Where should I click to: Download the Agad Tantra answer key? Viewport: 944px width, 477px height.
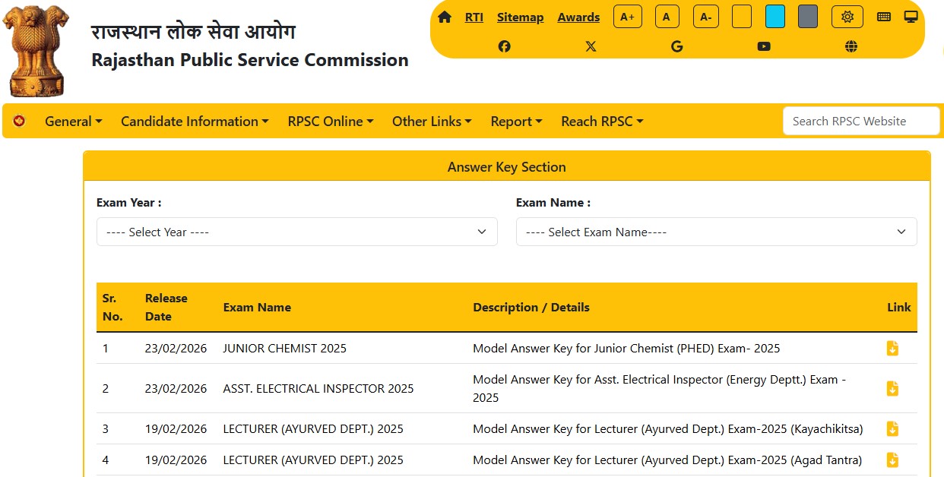coord(892,460)
